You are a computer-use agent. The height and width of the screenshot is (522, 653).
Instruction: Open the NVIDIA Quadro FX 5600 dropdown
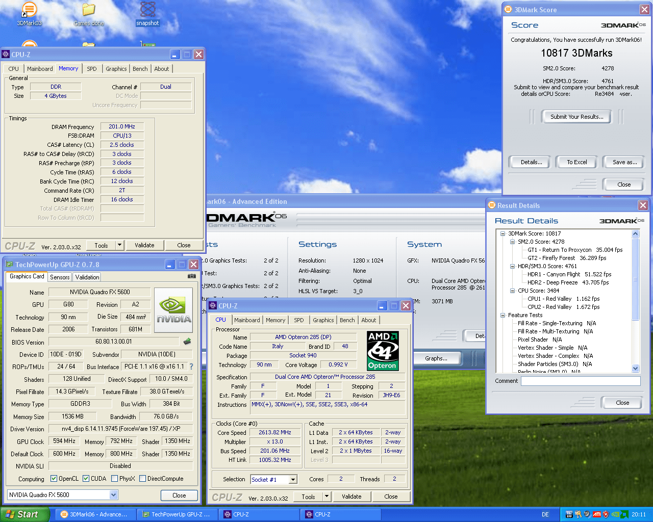pos(113,495)
